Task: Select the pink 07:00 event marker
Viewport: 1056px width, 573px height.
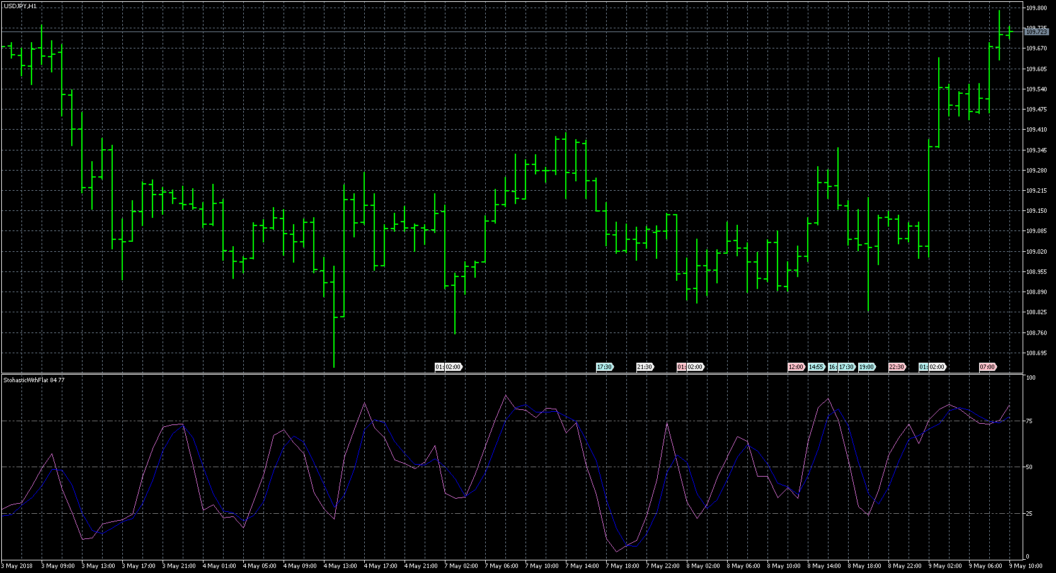Action: (987, 367)
